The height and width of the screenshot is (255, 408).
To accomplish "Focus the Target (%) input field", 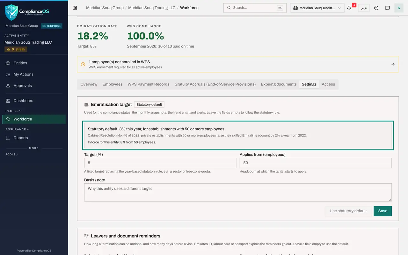I will coord(160,163).
